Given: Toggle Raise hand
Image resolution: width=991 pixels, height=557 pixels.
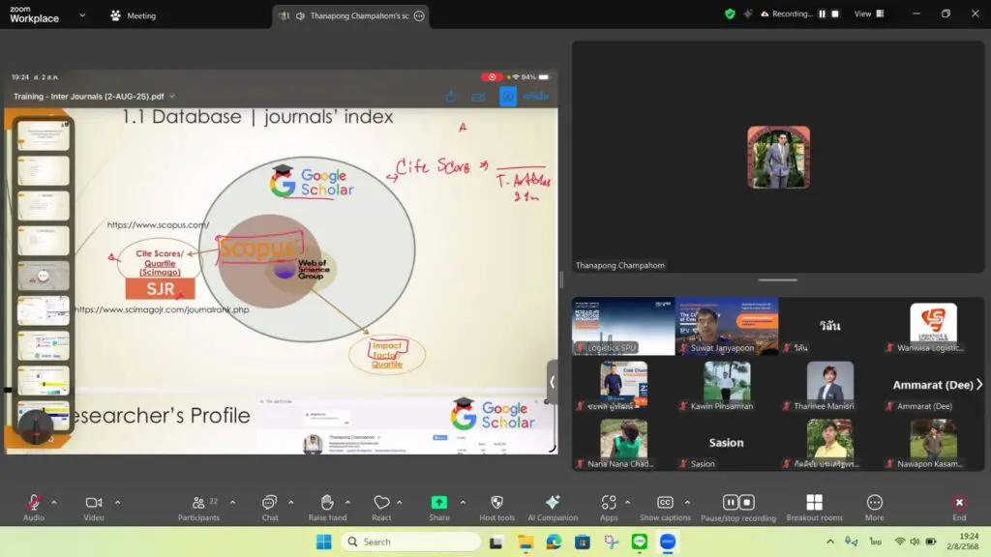Looking at the screenshot, I should (327, 507).
